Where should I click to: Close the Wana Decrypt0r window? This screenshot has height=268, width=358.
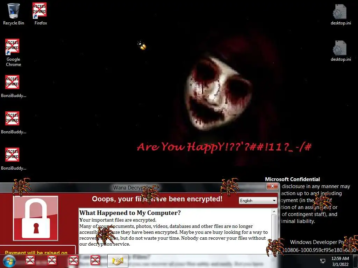pyautogui.click(x=272, y=186)
